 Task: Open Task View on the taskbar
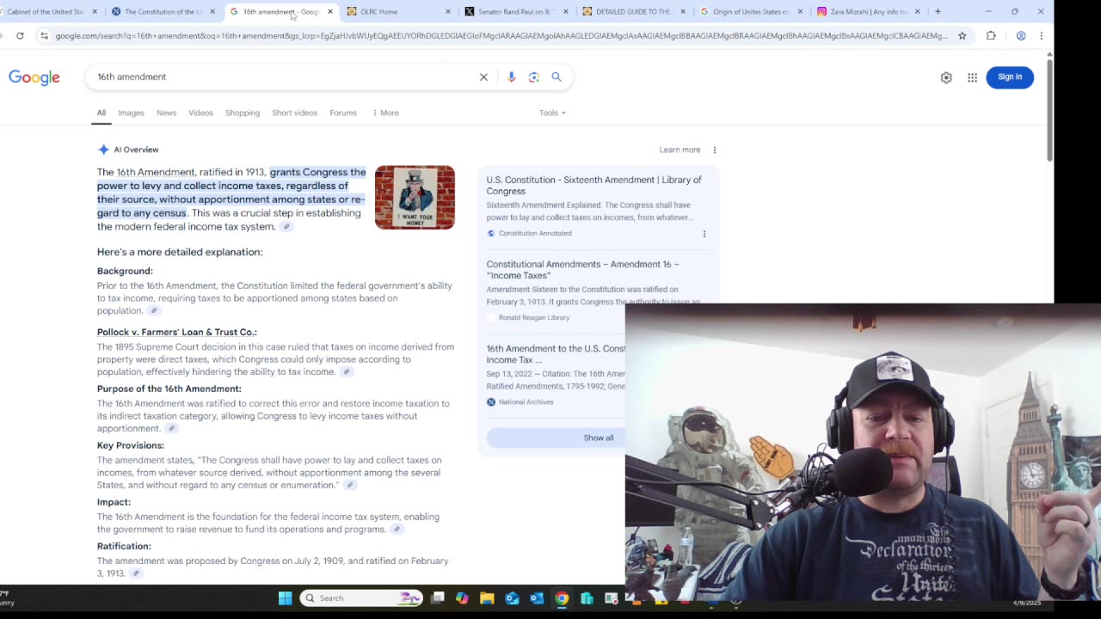[438, 598]
